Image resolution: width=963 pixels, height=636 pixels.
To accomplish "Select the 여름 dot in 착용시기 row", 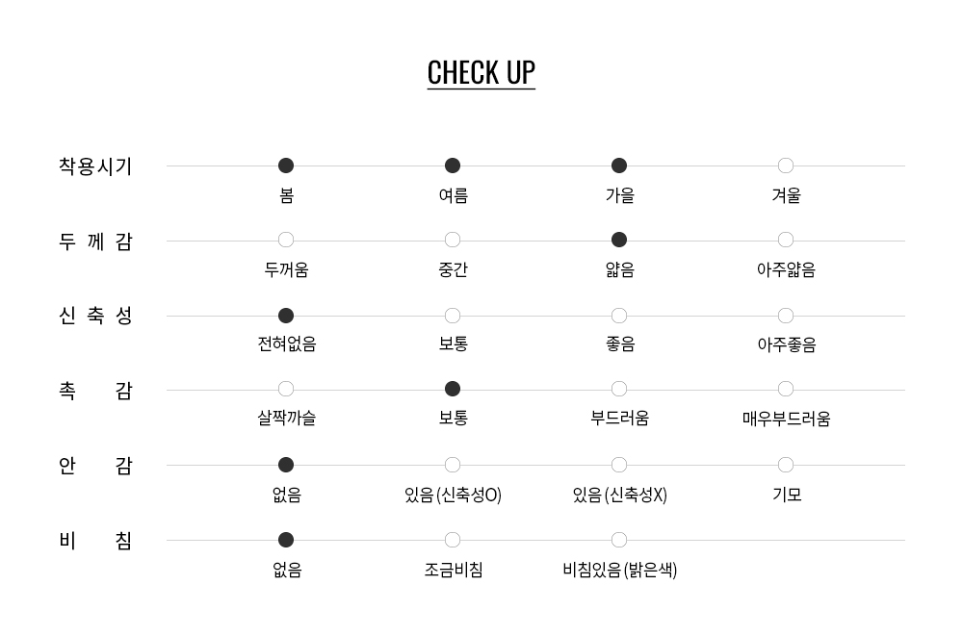I will 453,165.
